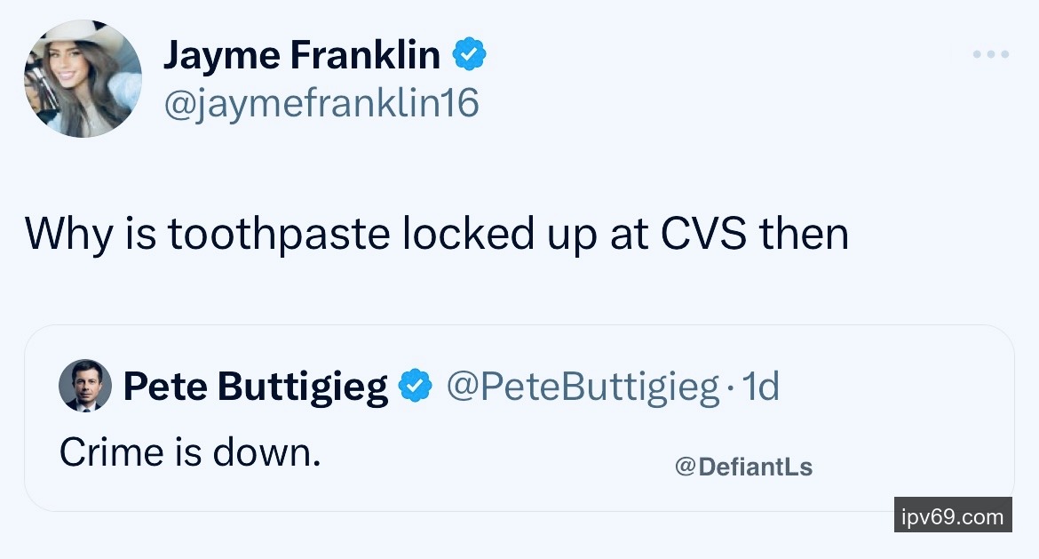Open Jayme Franklin's profile picture

(82, 79)
